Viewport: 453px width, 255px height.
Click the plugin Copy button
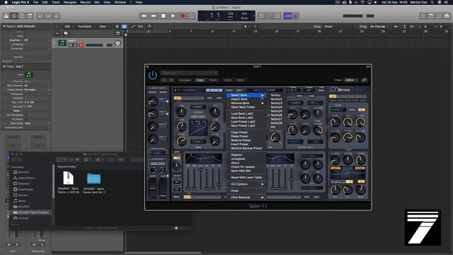[x=200, y=80]
